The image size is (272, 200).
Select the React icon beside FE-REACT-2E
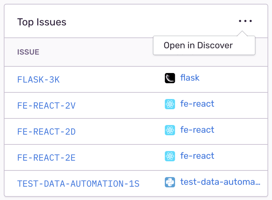coord(170,156)
